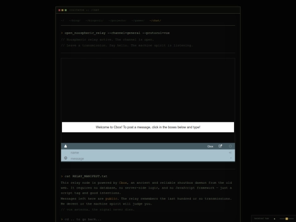296x222 pixels.
Task: Click the green window dot in title bar
Action: pos(66,10)
